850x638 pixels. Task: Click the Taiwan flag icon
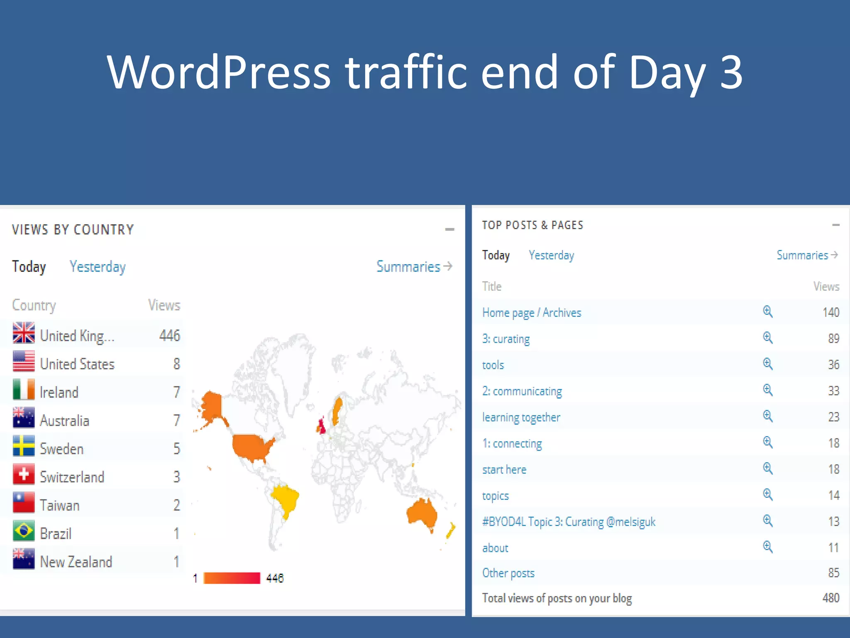click(x=24, y=502)
